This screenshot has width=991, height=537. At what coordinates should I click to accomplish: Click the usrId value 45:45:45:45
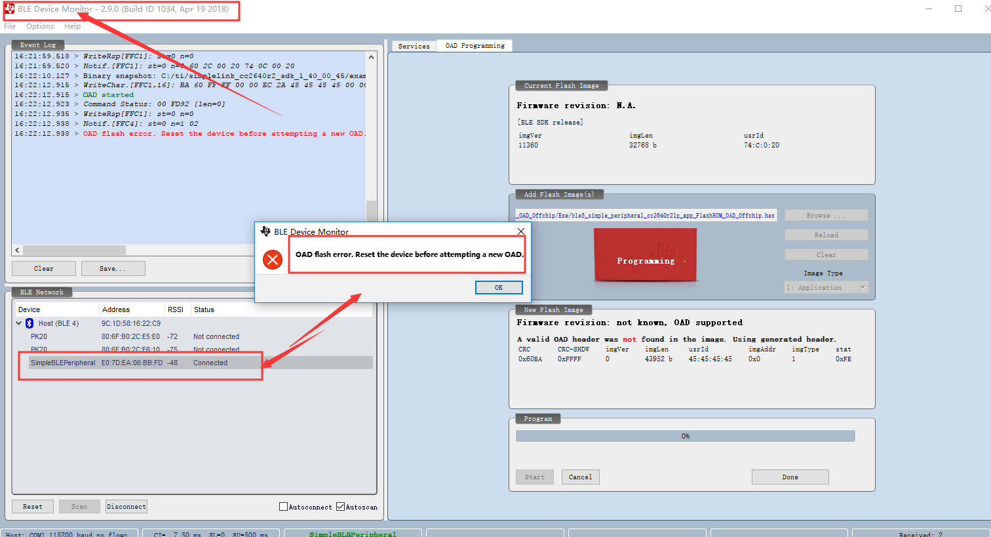click(x=710, y=359)
